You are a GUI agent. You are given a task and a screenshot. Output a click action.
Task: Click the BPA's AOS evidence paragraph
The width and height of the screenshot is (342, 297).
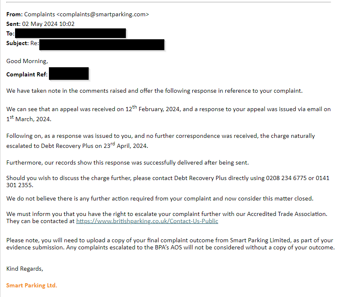[x=170, y=244]
